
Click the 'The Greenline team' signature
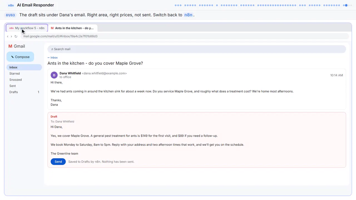click(64, 153)
